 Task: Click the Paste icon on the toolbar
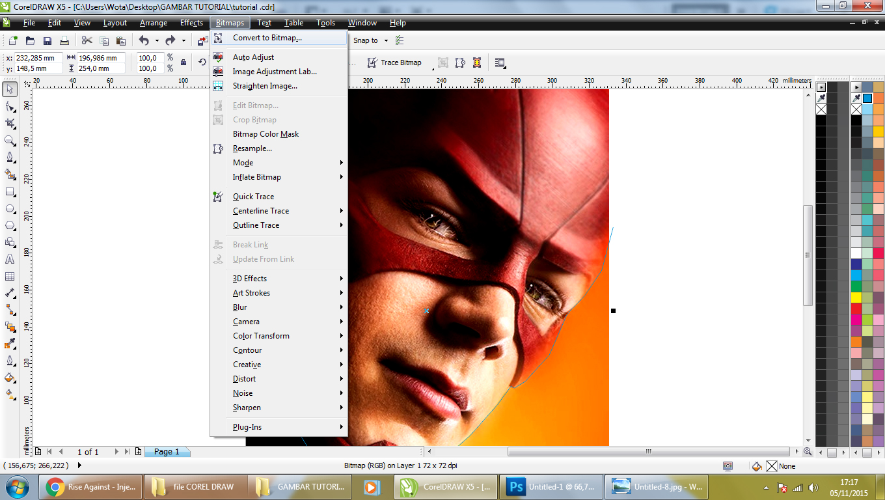click(120, 40)
